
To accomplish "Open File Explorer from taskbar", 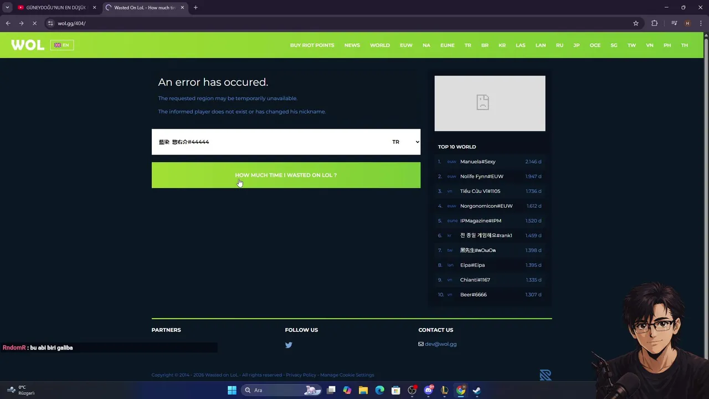I will click(x=363, y=390).
